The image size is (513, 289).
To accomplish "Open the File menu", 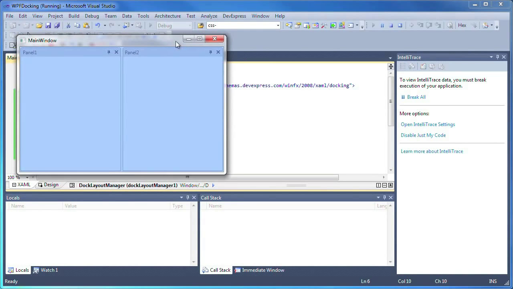I will (10, 16).
